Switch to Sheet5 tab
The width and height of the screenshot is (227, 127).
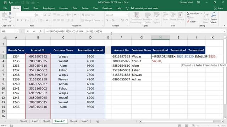[85, 121]
